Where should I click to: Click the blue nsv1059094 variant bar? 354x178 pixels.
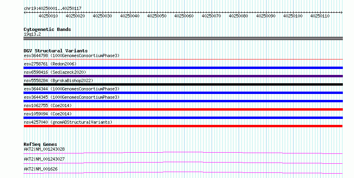pyautogui.click(x=183, y=118)
